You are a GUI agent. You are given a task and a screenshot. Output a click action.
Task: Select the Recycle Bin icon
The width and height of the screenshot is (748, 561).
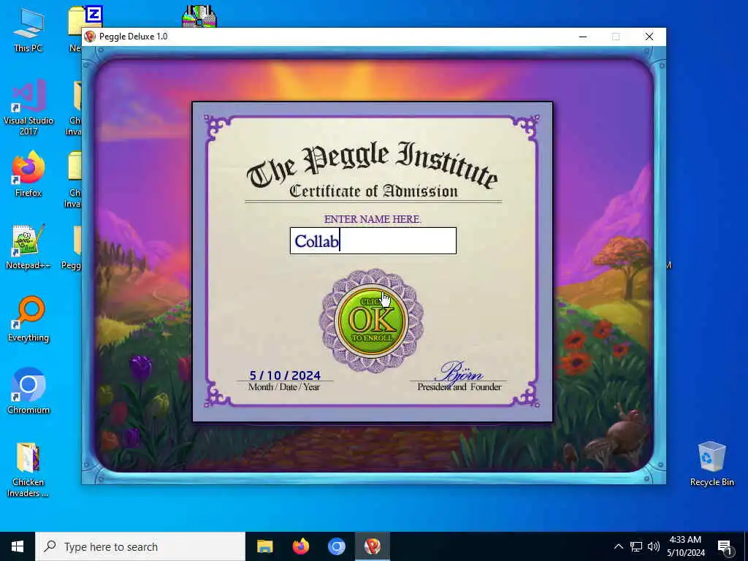point(711,464)
